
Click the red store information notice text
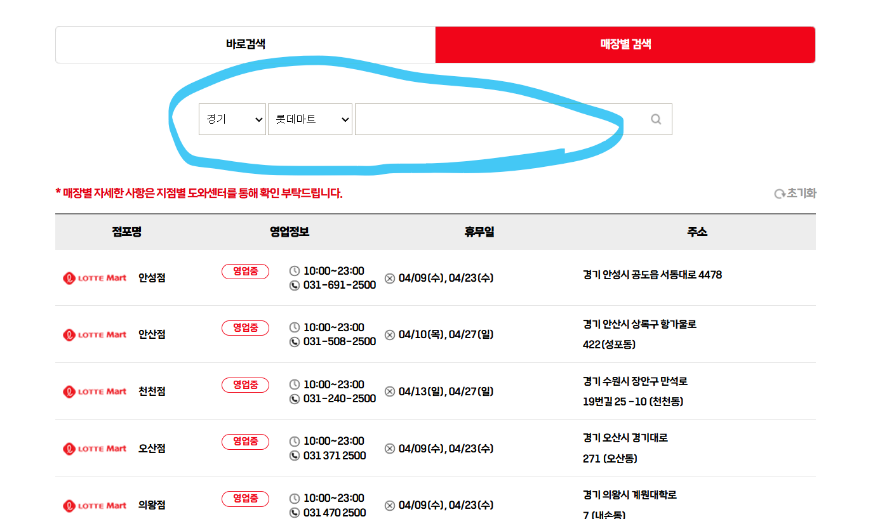coord(199,193)
